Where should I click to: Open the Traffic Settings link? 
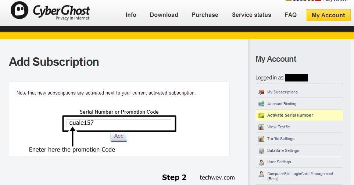click(280, 139)
